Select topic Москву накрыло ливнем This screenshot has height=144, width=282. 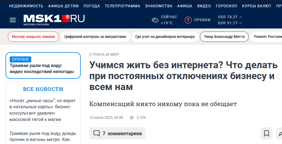click(x=33, y=37)
